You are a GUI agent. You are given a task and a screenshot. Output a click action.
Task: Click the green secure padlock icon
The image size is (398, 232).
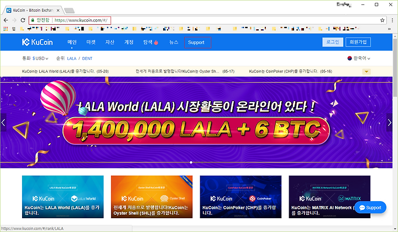pos(33,20)
